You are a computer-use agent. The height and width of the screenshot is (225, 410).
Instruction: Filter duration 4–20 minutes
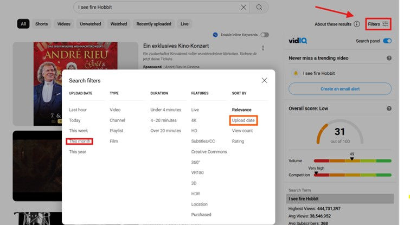tap(163, 120)
